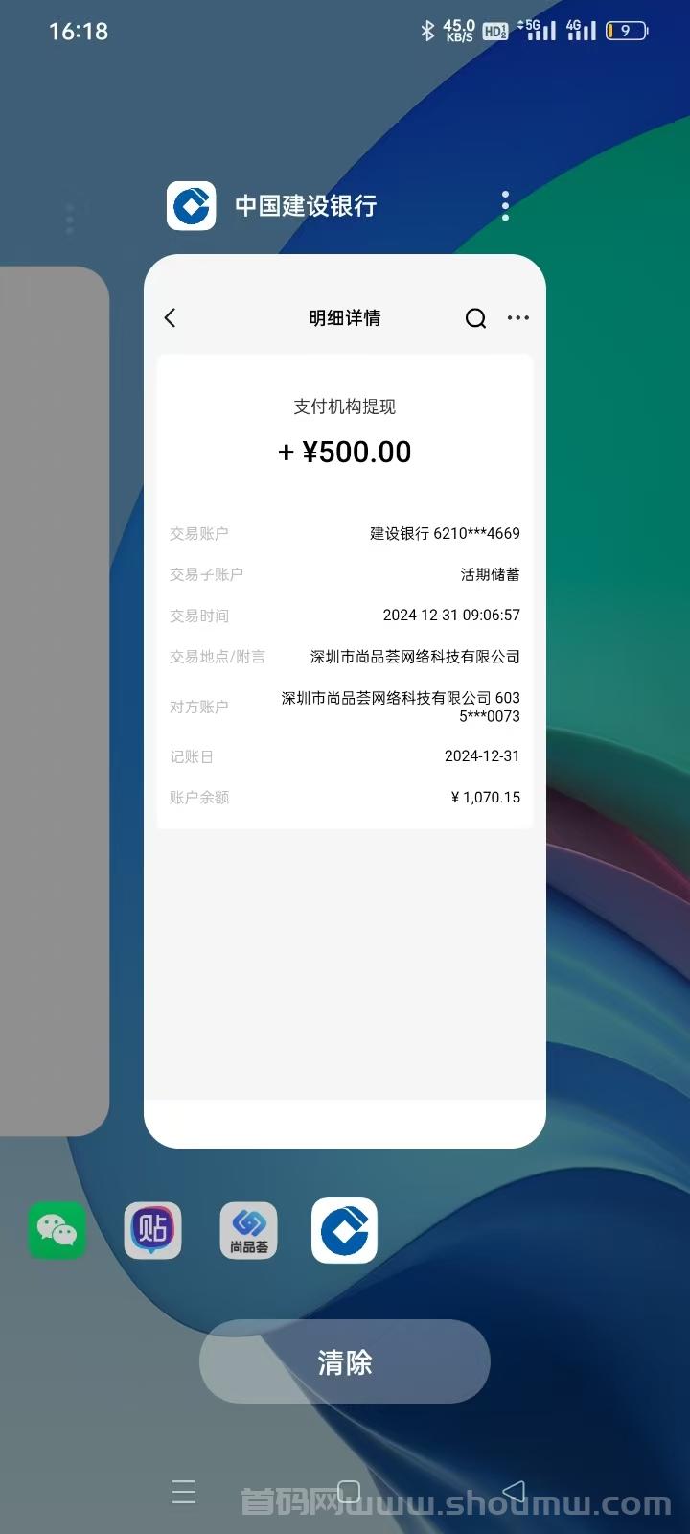Open the CCB transaction detail card preview
Screen dimensions: 690x1534
[x=345, y=701]
